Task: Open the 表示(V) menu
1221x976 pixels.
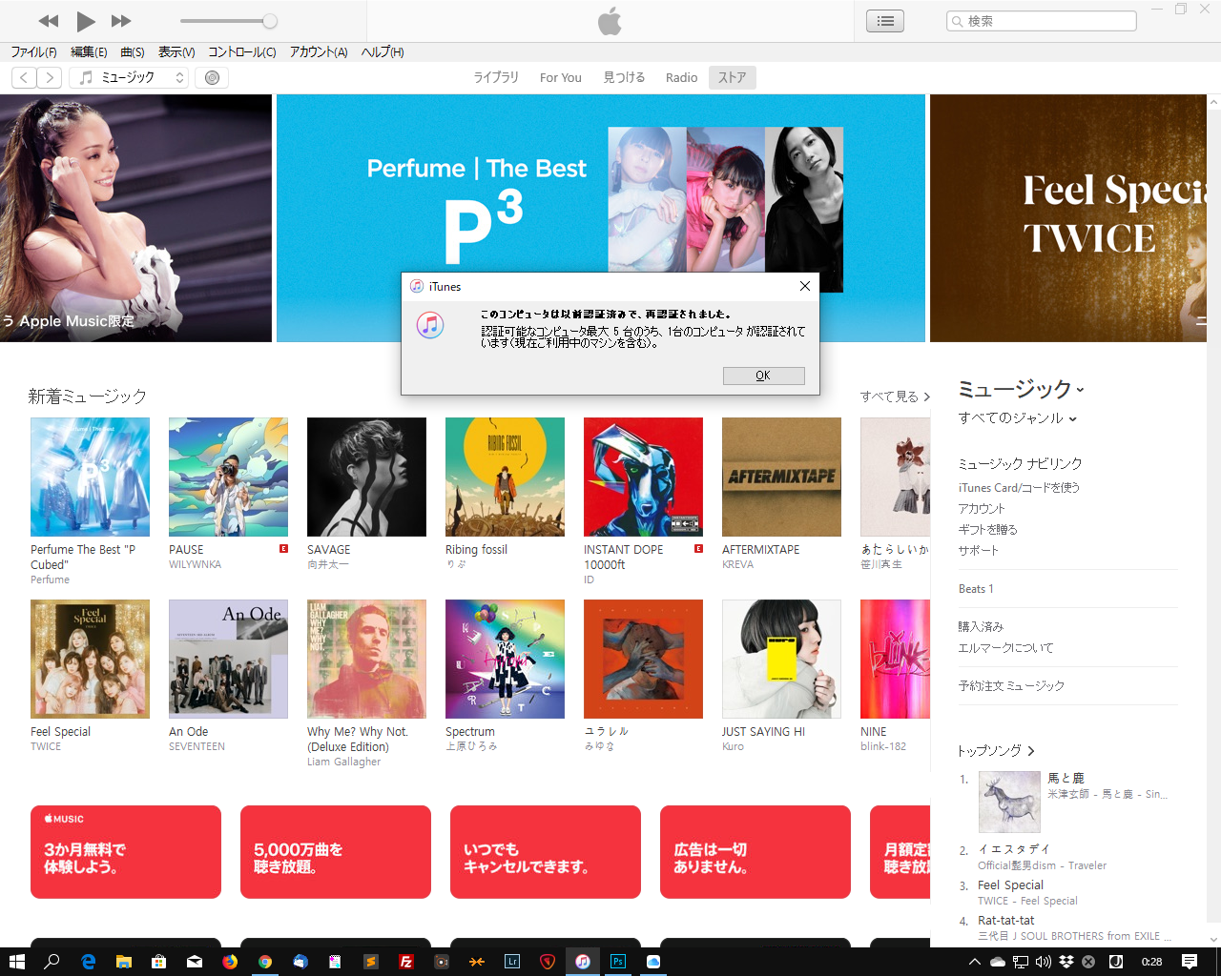Action: pyautogui.click(x=176, y=52)
